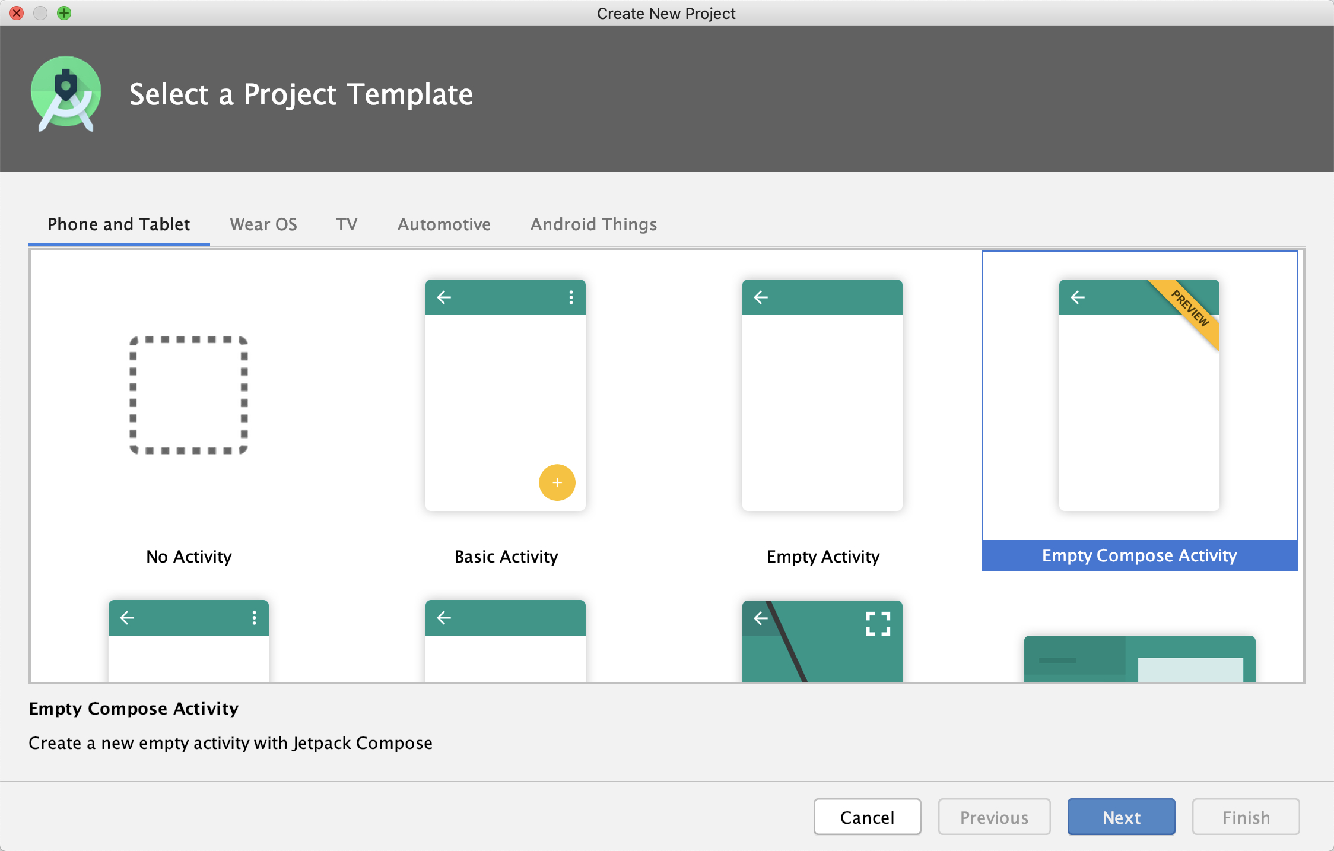This screenshot has width=1334, height=851.
Task: Pick the master-detail template in bottom right
Action: pyautogui.click(x=1139, y=659)
